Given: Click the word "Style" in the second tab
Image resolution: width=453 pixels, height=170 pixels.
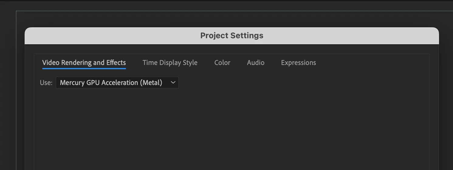Looking at the screenshot, I should [190, 63].
